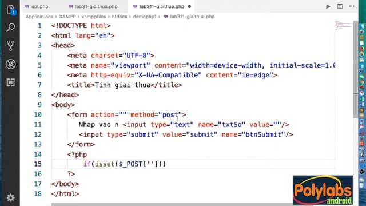This screenshot has height=206, width=366.
Task: Click the lang="en" attribute
Action: coord(93,35)
